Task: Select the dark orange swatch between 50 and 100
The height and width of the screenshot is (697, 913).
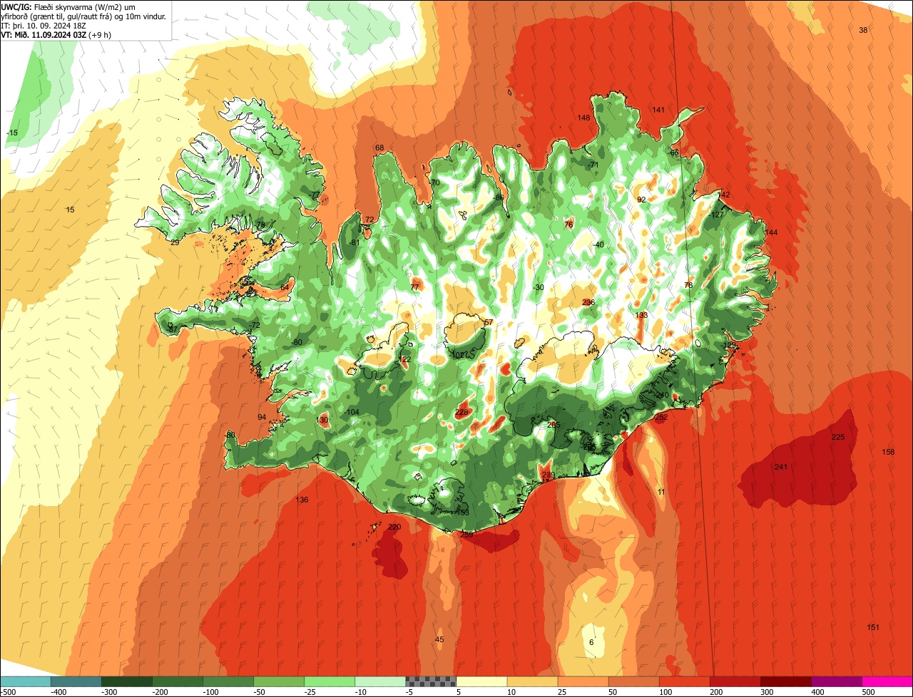Action: pyautogui.click(x=633, y=681)
